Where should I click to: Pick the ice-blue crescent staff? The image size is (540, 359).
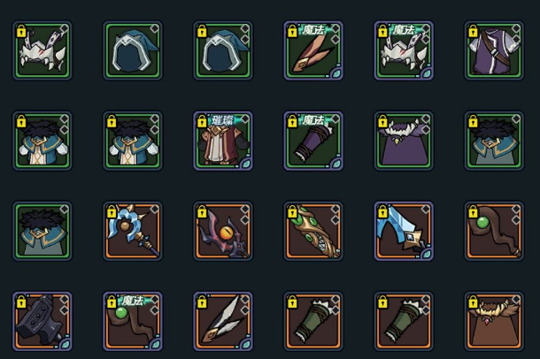tap(133, 231)
